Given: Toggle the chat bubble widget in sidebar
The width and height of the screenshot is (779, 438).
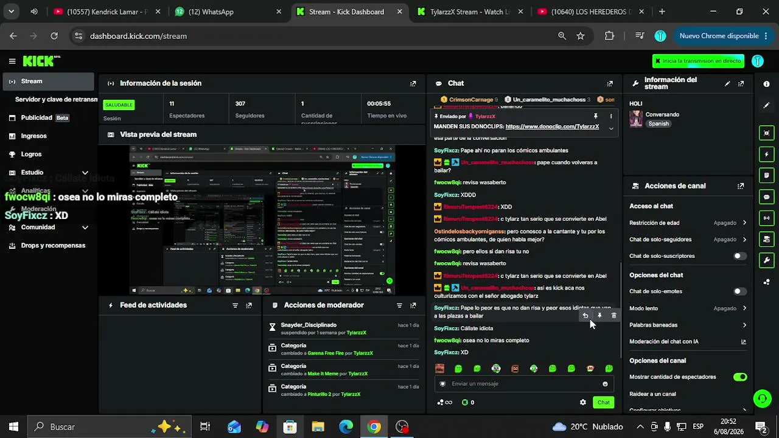Looking at the screenshot, I should pos(766,197).
